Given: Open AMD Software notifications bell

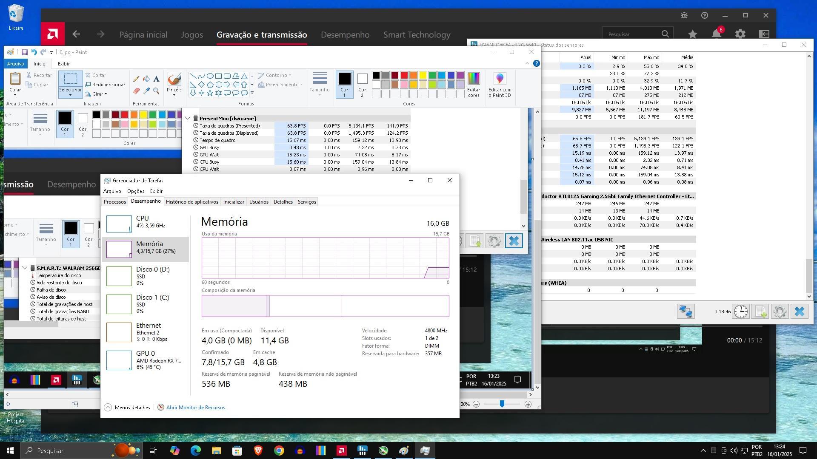Looking at the screenshot, I should point(717,34).
